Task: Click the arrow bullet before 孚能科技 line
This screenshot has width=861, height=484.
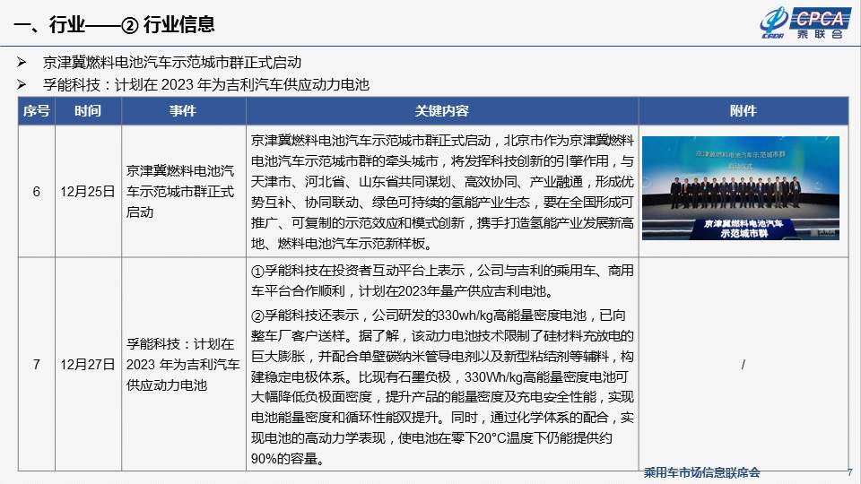Action: coord(22,84)
